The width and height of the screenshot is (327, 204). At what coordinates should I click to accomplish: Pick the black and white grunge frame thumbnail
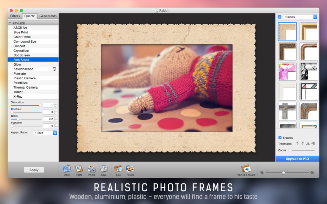tap(309, 71)
